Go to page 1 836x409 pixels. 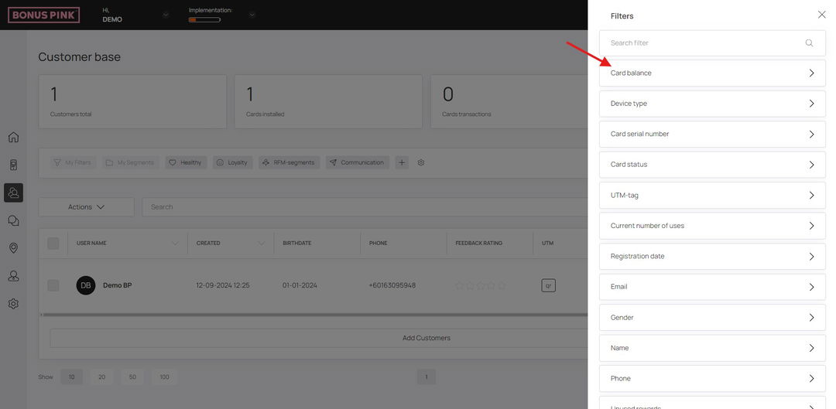[x=426, y=377]
